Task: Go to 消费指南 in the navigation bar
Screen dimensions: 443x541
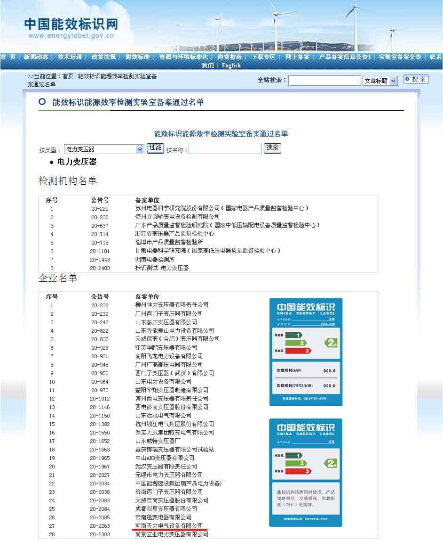Action: pos(229,57)
